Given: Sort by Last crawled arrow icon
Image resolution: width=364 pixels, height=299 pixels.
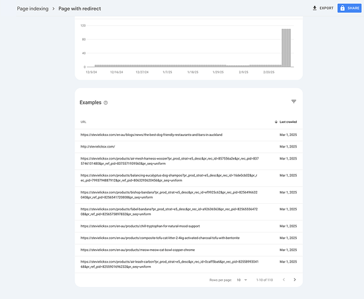Looking at the screenshot, I should [276, 122].
